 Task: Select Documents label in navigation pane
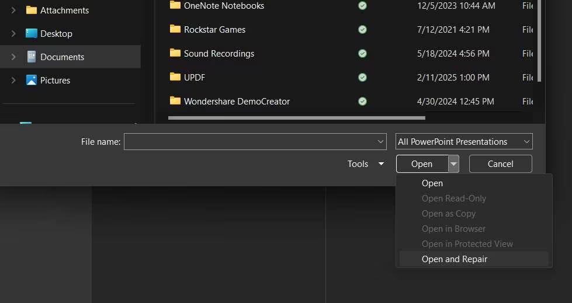62,57
